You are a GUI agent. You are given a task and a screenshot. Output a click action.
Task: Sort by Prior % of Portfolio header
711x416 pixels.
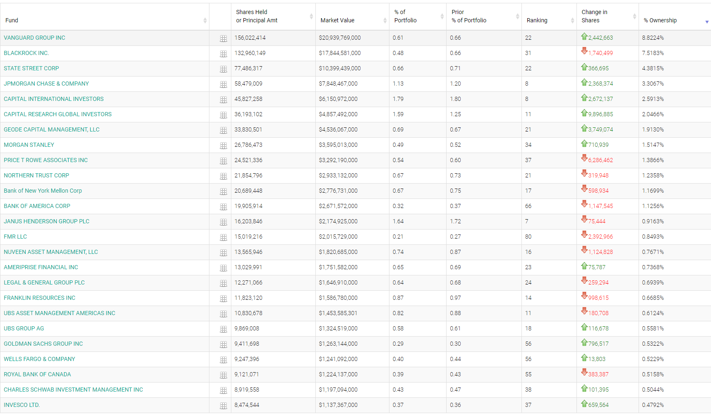484,17
